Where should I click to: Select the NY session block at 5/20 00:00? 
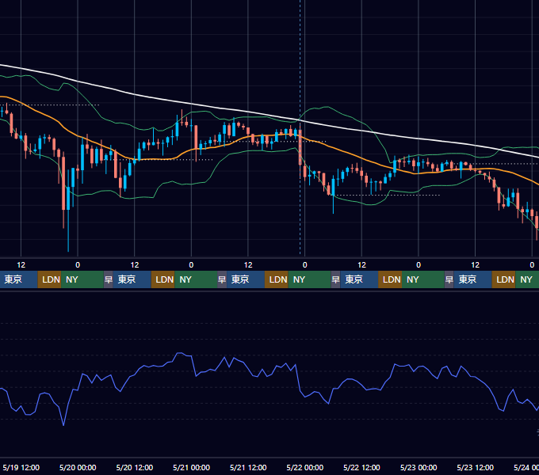[x=82, y=279]
